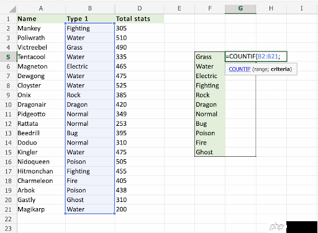Select row 10 header

click(8, 105)
